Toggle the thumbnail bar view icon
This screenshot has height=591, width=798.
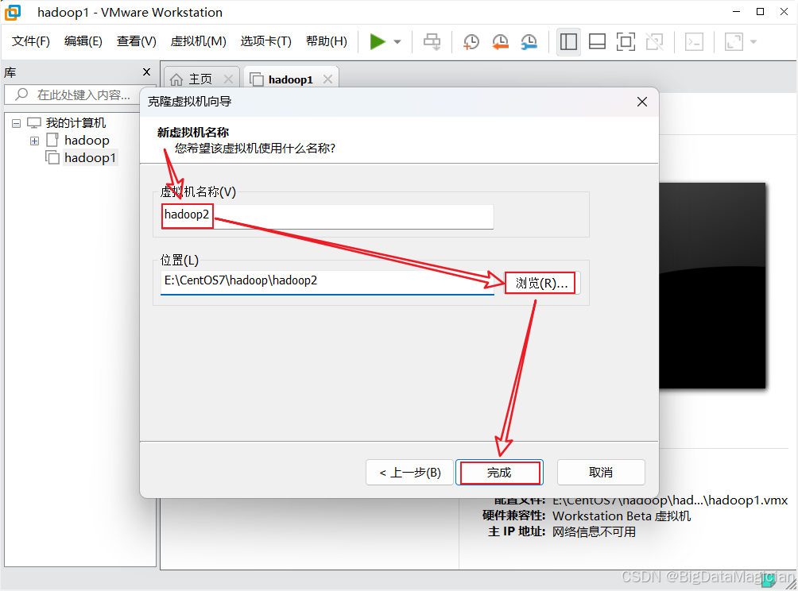click(597, 42)
